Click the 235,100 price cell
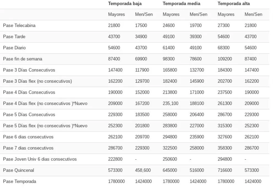This screenshot has width=273, height=188. (x=170, y=103)
